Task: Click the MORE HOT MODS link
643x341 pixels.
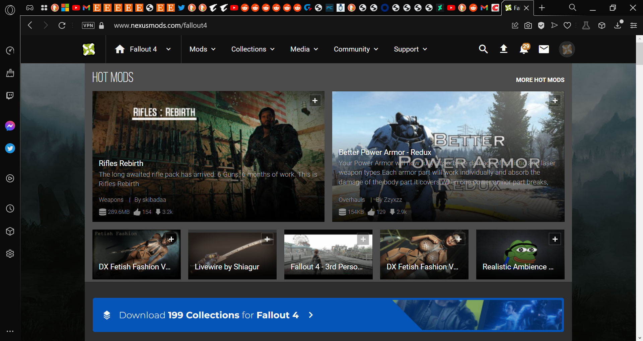Action: pos(540,80)
